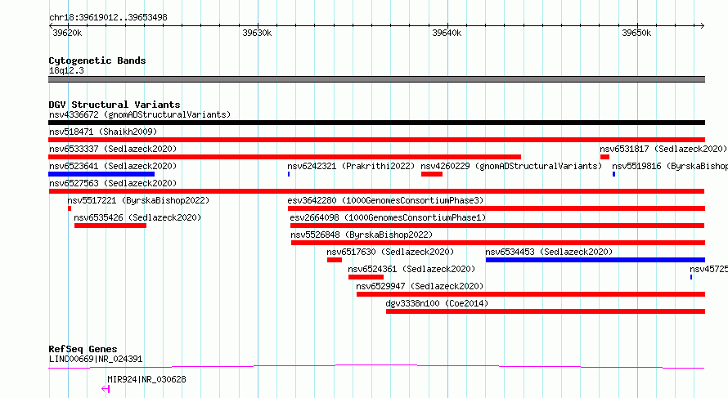Viewport: 728px width, 398px height.
Task: Click the esv2664098 red variant bar
Action: (497, 226)
